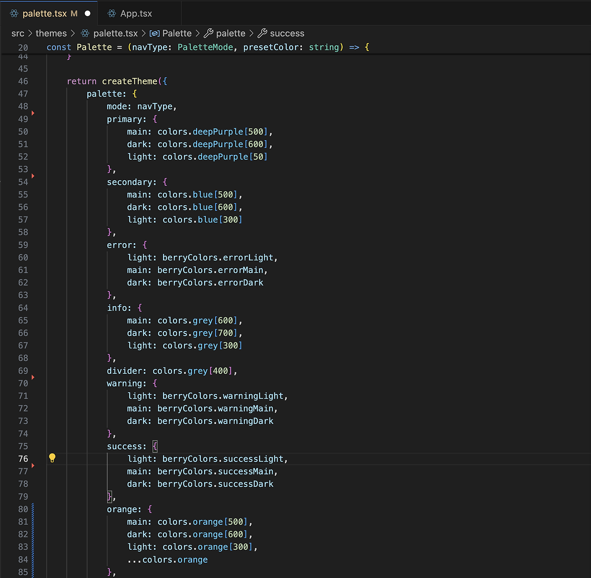
Task: Click the lightbulb quick fix icon on line 76
Action: pyautogui.click(x=52, y=458)
